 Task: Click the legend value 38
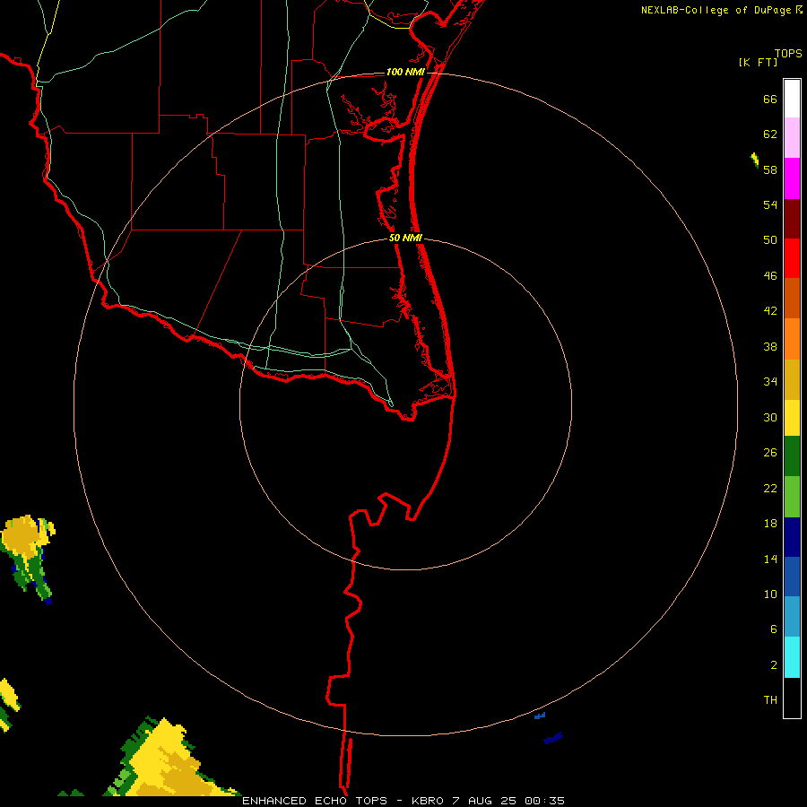point(770,347)
